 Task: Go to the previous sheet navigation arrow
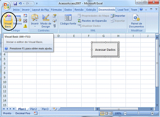click(x=7, y=109)
